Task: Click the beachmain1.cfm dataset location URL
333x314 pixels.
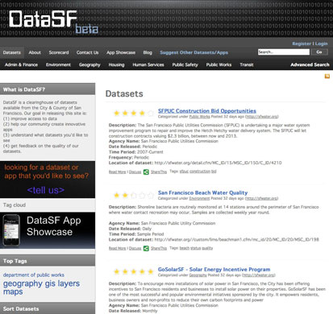Action: point(237,240)
